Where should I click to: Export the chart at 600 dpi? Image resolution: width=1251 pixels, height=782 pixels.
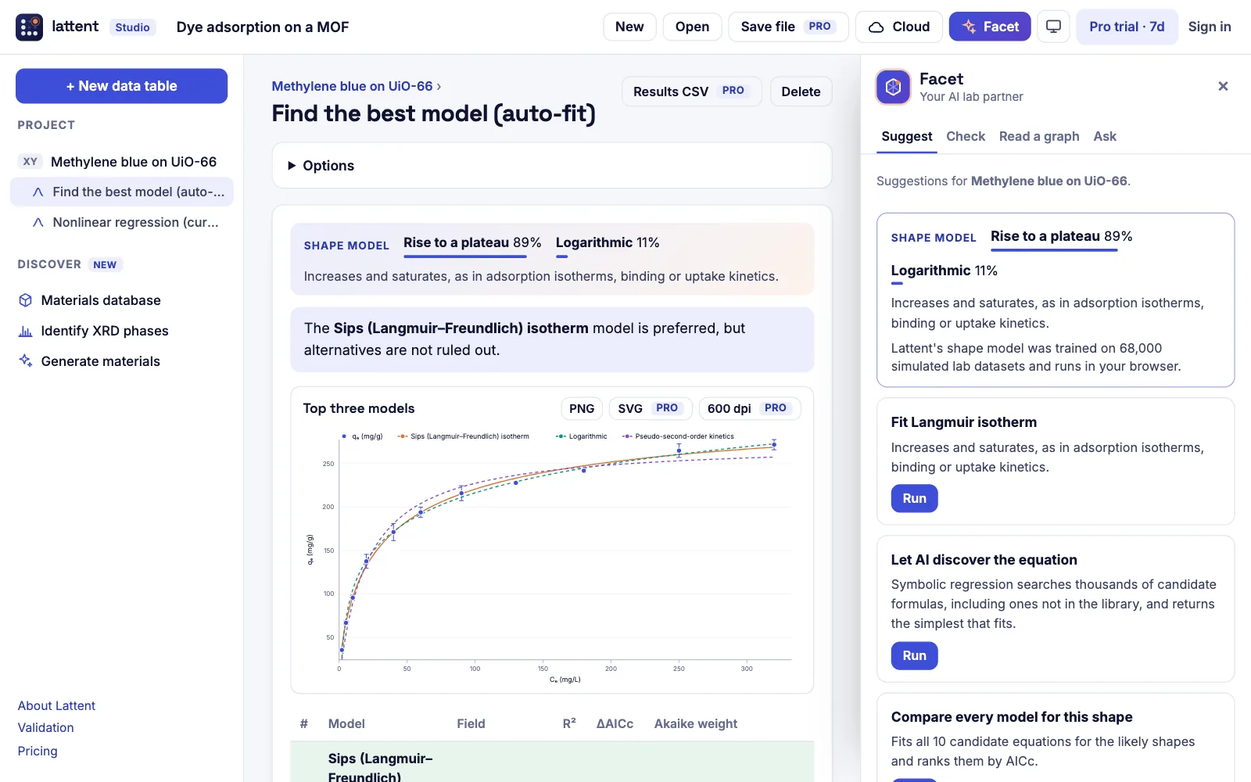coord(750,408)
